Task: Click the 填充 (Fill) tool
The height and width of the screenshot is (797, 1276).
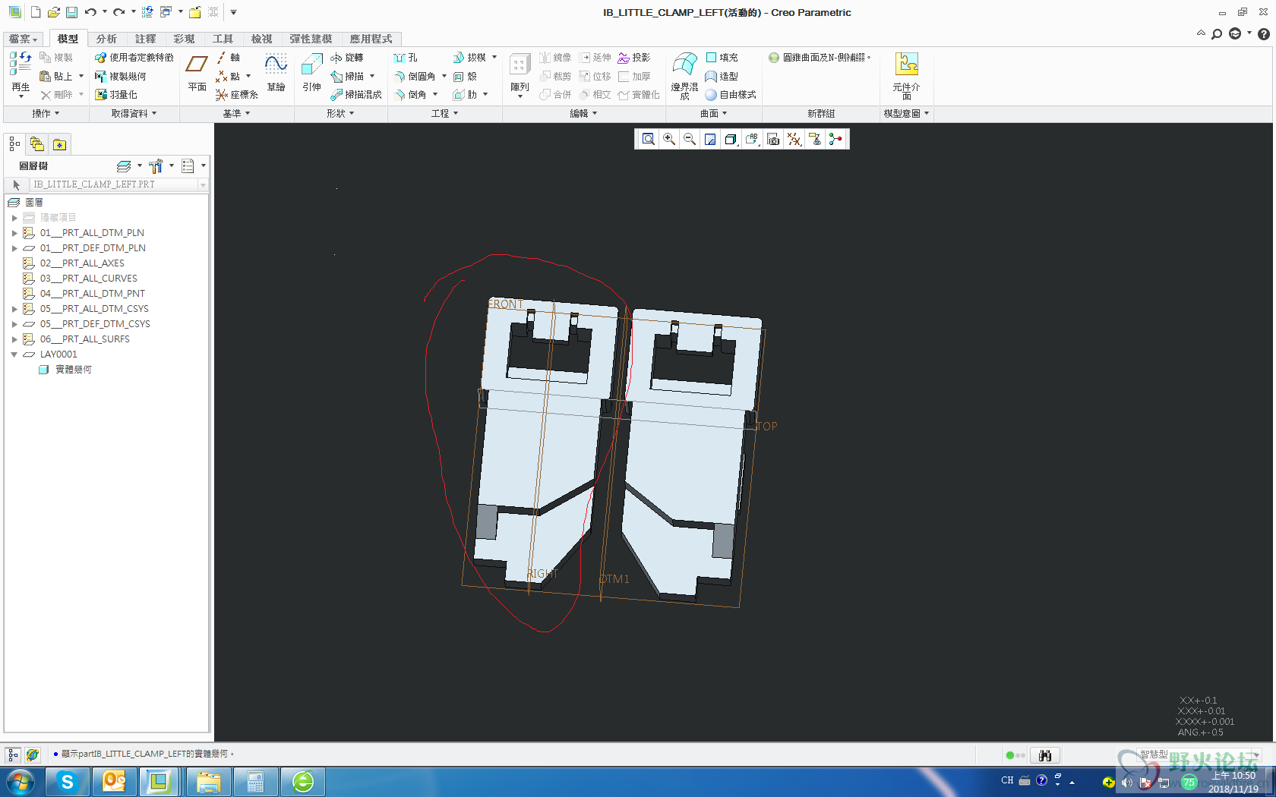Action: (722, 58)
